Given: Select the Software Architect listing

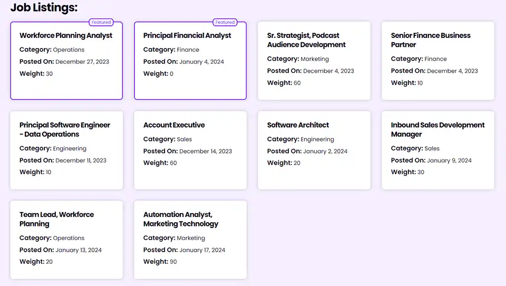Looking at the screenshot, I should pyautogui.click(x=314, y=150).
